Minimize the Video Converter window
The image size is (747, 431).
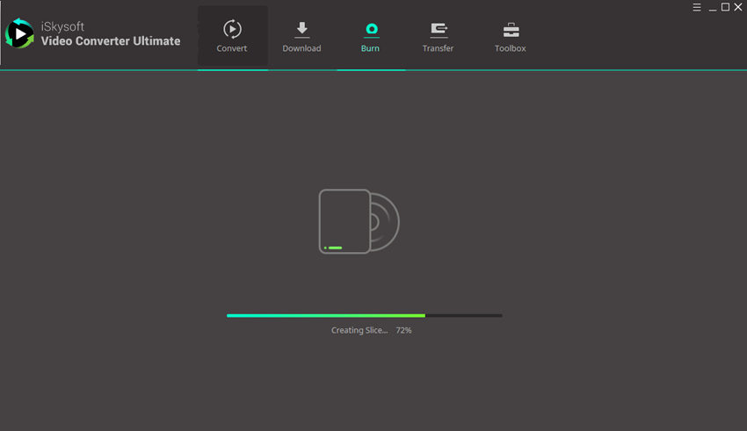tap(712, 7)
